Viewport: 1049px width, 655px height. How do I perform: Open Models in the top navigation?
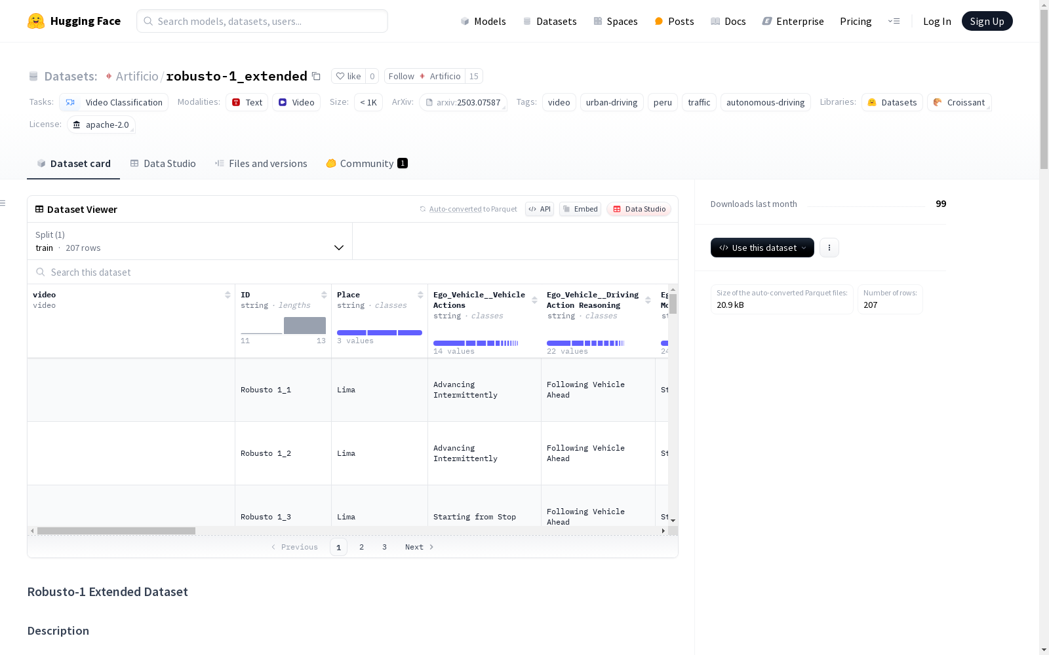tap(483, 21)
